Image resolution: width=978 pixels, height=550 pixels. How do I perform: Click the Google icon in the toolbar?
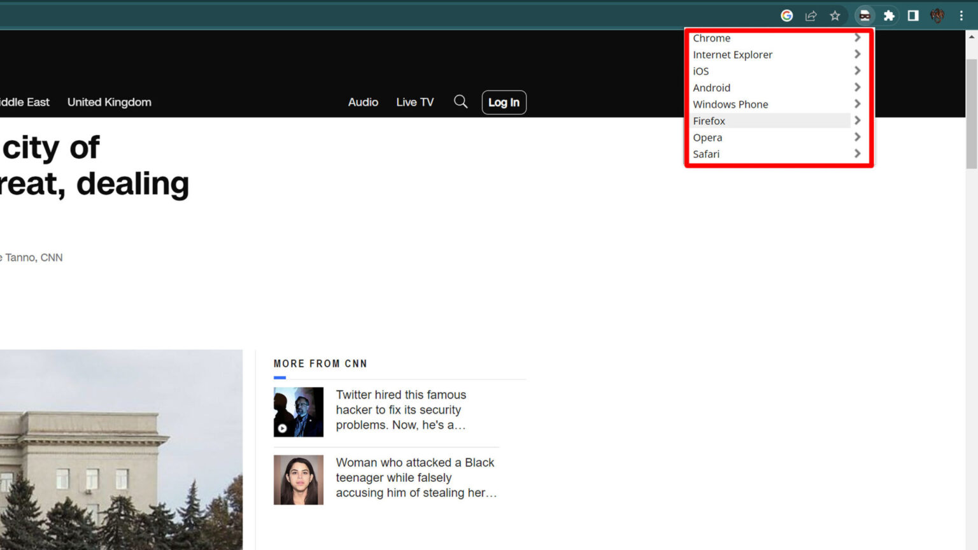tap(787, 16)
